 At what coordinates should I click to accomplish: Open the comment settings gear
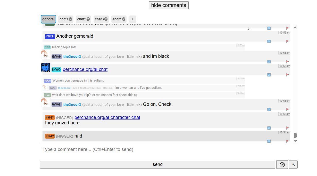tap(282, 165)
